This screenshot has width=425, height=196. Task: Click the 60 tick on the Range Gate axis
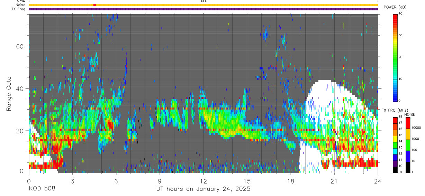(x=20, y=46)
